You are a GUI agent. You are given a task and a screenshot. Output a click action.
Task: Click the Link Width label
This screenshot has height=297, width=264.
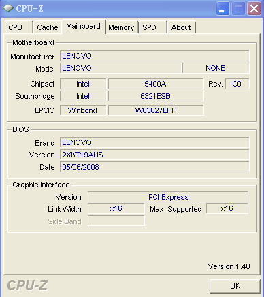(65, 209)
